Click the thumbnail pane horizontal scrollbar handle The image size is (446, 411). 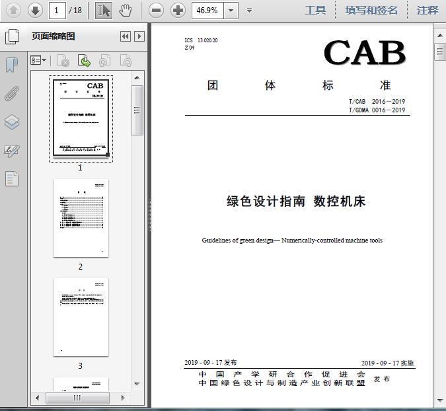click(x=77, y=398)
